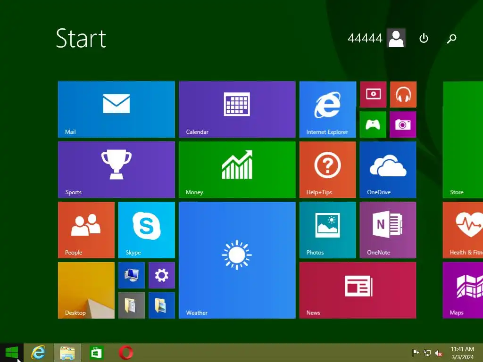
Task: Open the OneDrive cloud tile
Action: 388,170
